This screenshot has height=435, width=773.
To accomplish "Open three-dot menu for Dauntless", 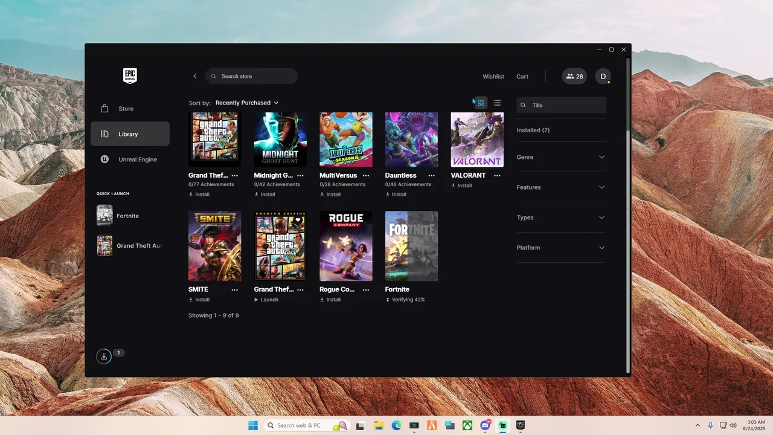I will tap(432, 176).
